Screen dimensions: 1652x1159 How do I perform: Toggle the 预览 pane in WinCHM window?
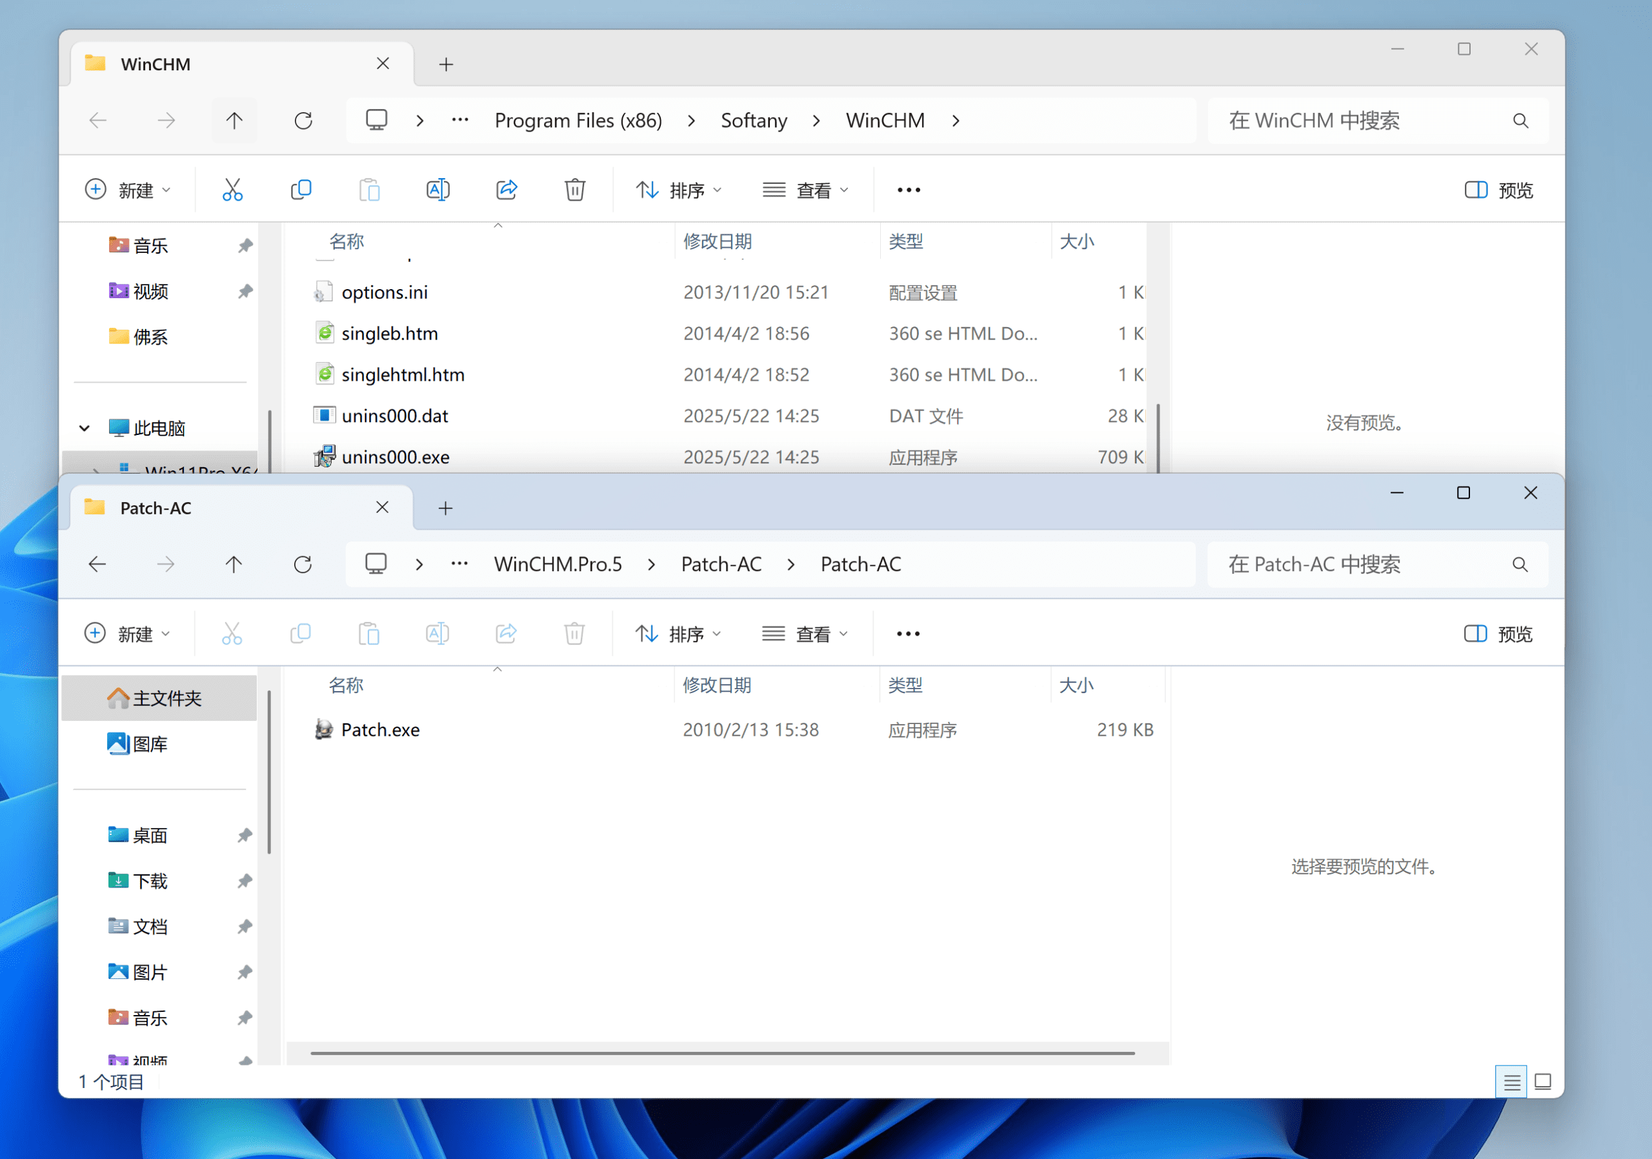pyautogui.click(x=1499, y=190)
